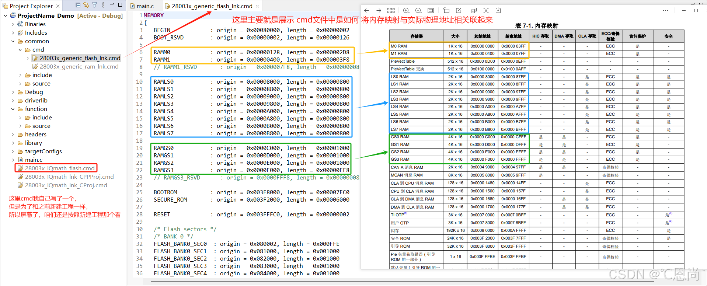
Task: Select the Includes item
Action: tap(36, 33)
